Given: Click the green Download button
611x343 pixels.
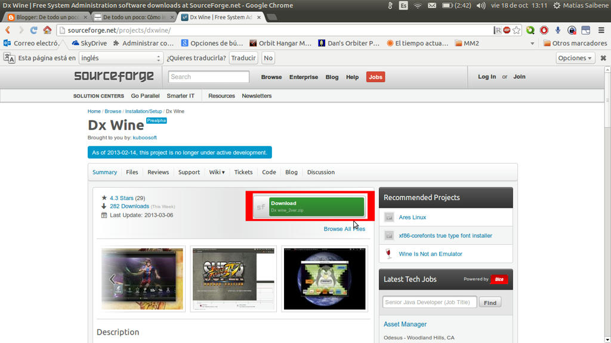Looking at the screenshot, I should click(x=316, y=207).
